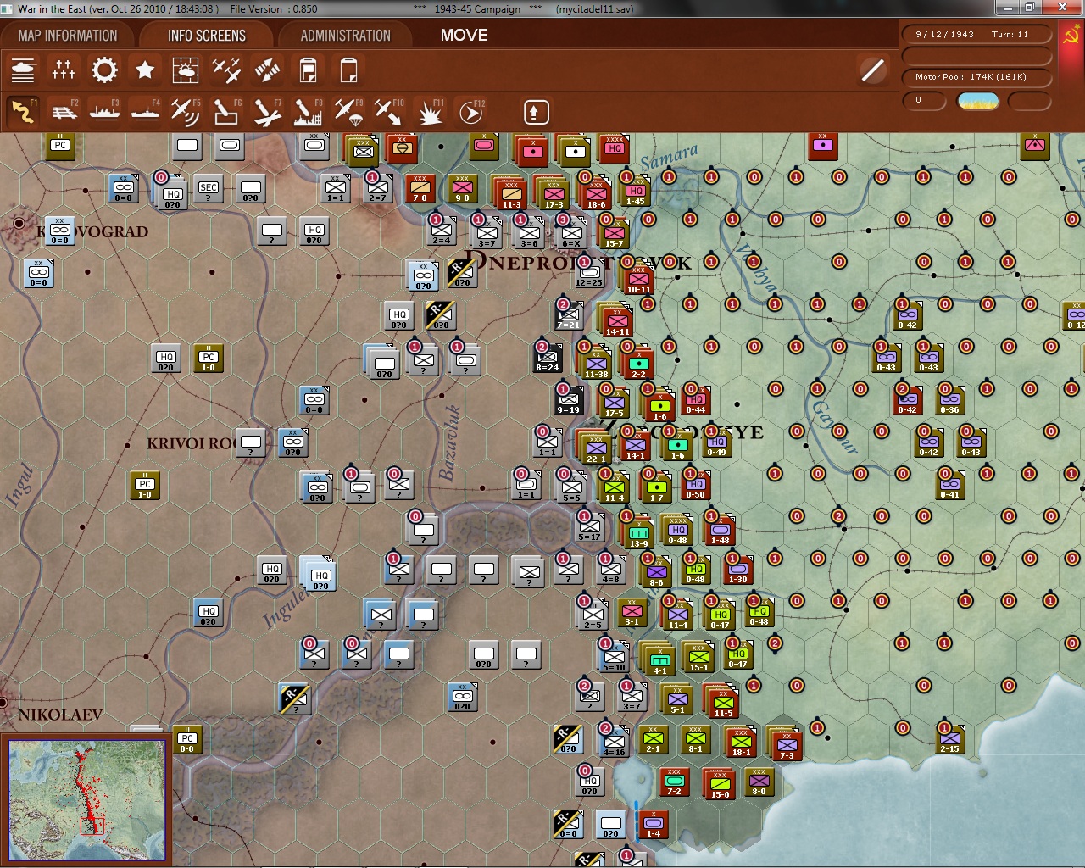Click the End Turn F12 icon

coord(470,112)
